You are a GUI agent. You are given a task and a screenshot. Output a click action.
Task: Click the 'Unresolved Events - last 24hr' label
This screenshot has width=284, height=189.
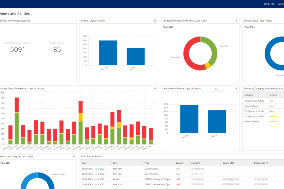[17, 43]
